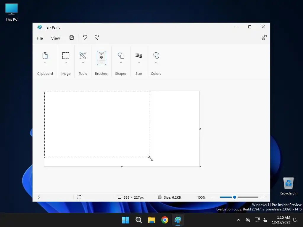Expand the Clipboard dropdown chevron
The width and height of the screenshot is (303, 227).
point(45,63)
